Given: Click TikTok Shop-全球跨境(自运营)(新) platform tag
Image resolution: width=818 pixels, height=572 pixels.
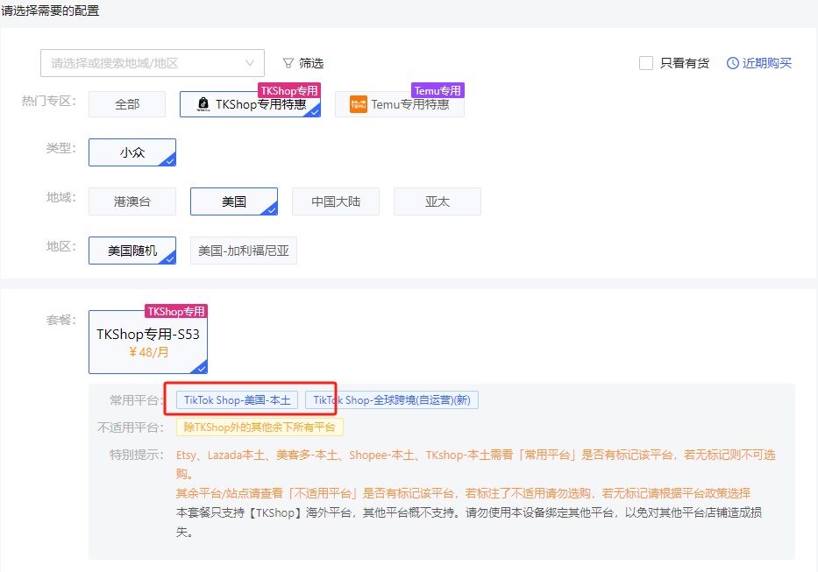Looking at the screenshot, I should [392, 400].
